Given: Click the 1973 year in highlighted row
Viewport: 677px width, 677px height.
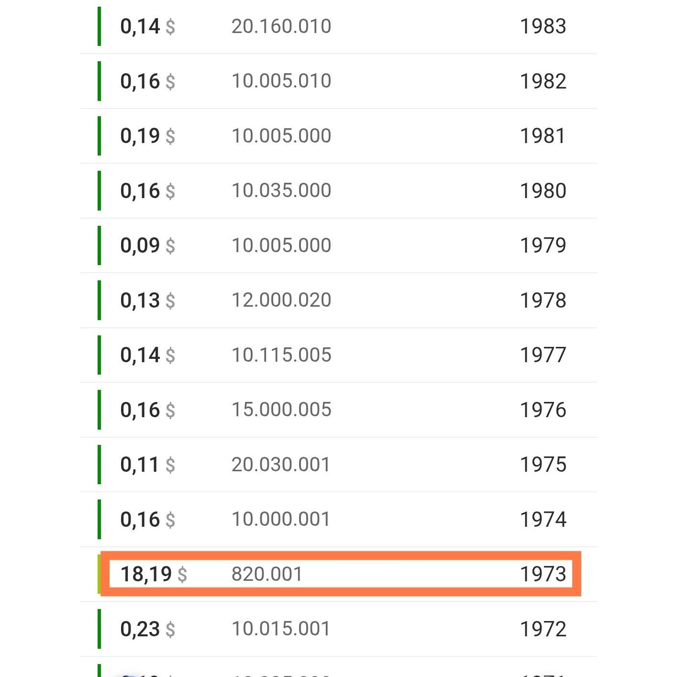Looking at the screenshot, I should (543, 574).
